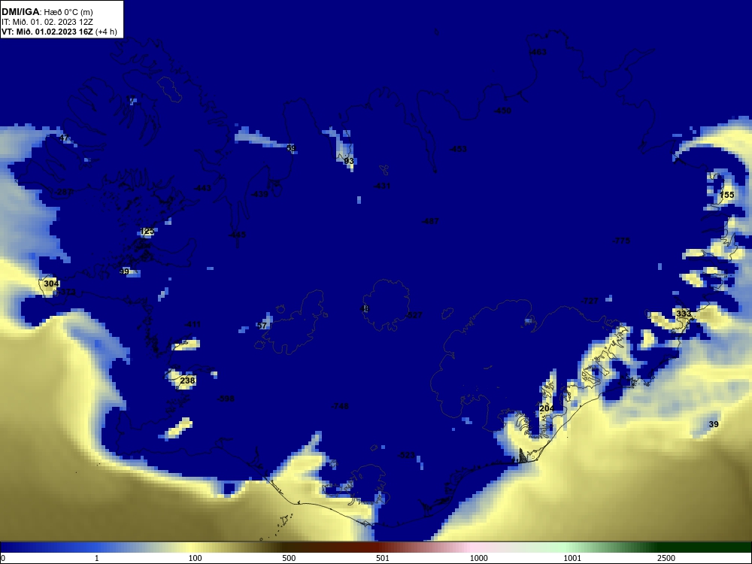752x564 pixels.
Task: Click the 2500 label under the color scale
Action: [666, 558]
